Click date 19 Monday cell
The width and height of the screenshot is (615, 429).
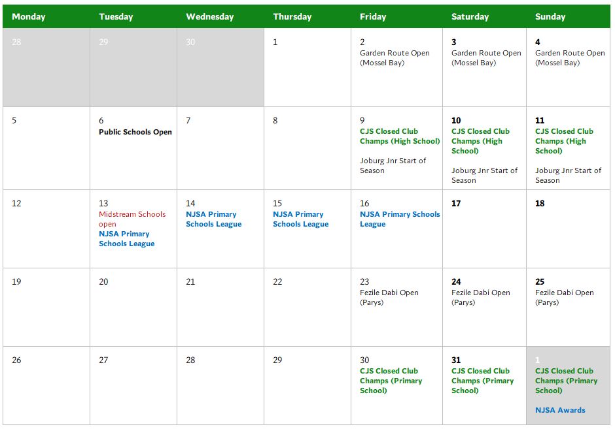tap(46, 308)
